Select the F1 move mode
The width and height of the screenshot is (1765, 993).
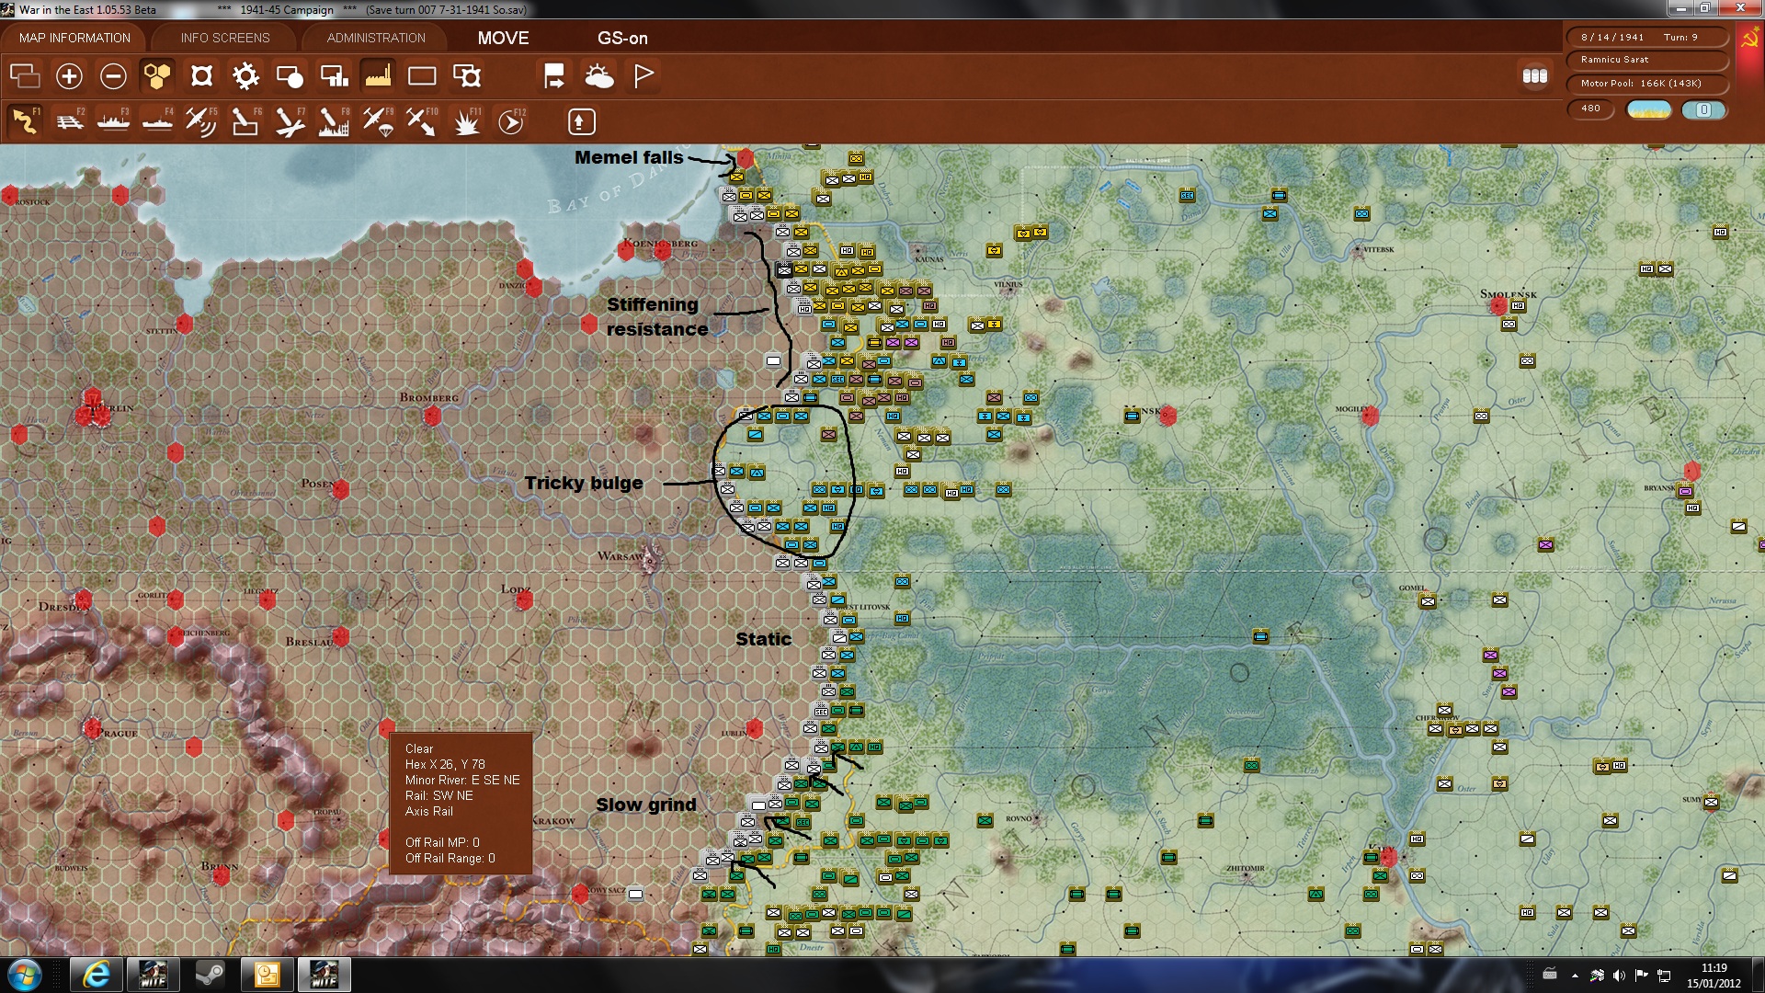pyautogui.click(x=25, y=121)
